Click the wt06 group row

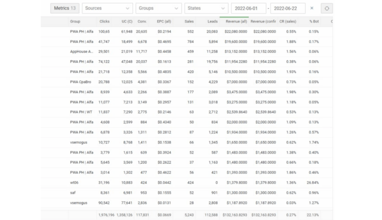pos(74,183)
